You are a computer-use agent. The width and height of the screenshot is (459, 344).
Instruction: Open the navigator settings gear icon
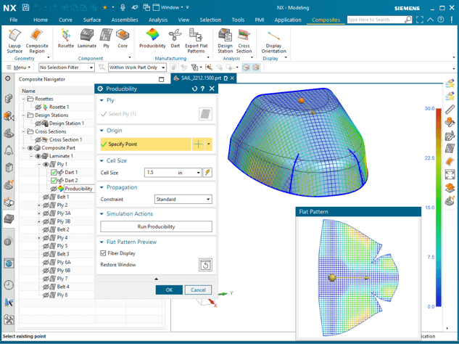coord(8,78)
